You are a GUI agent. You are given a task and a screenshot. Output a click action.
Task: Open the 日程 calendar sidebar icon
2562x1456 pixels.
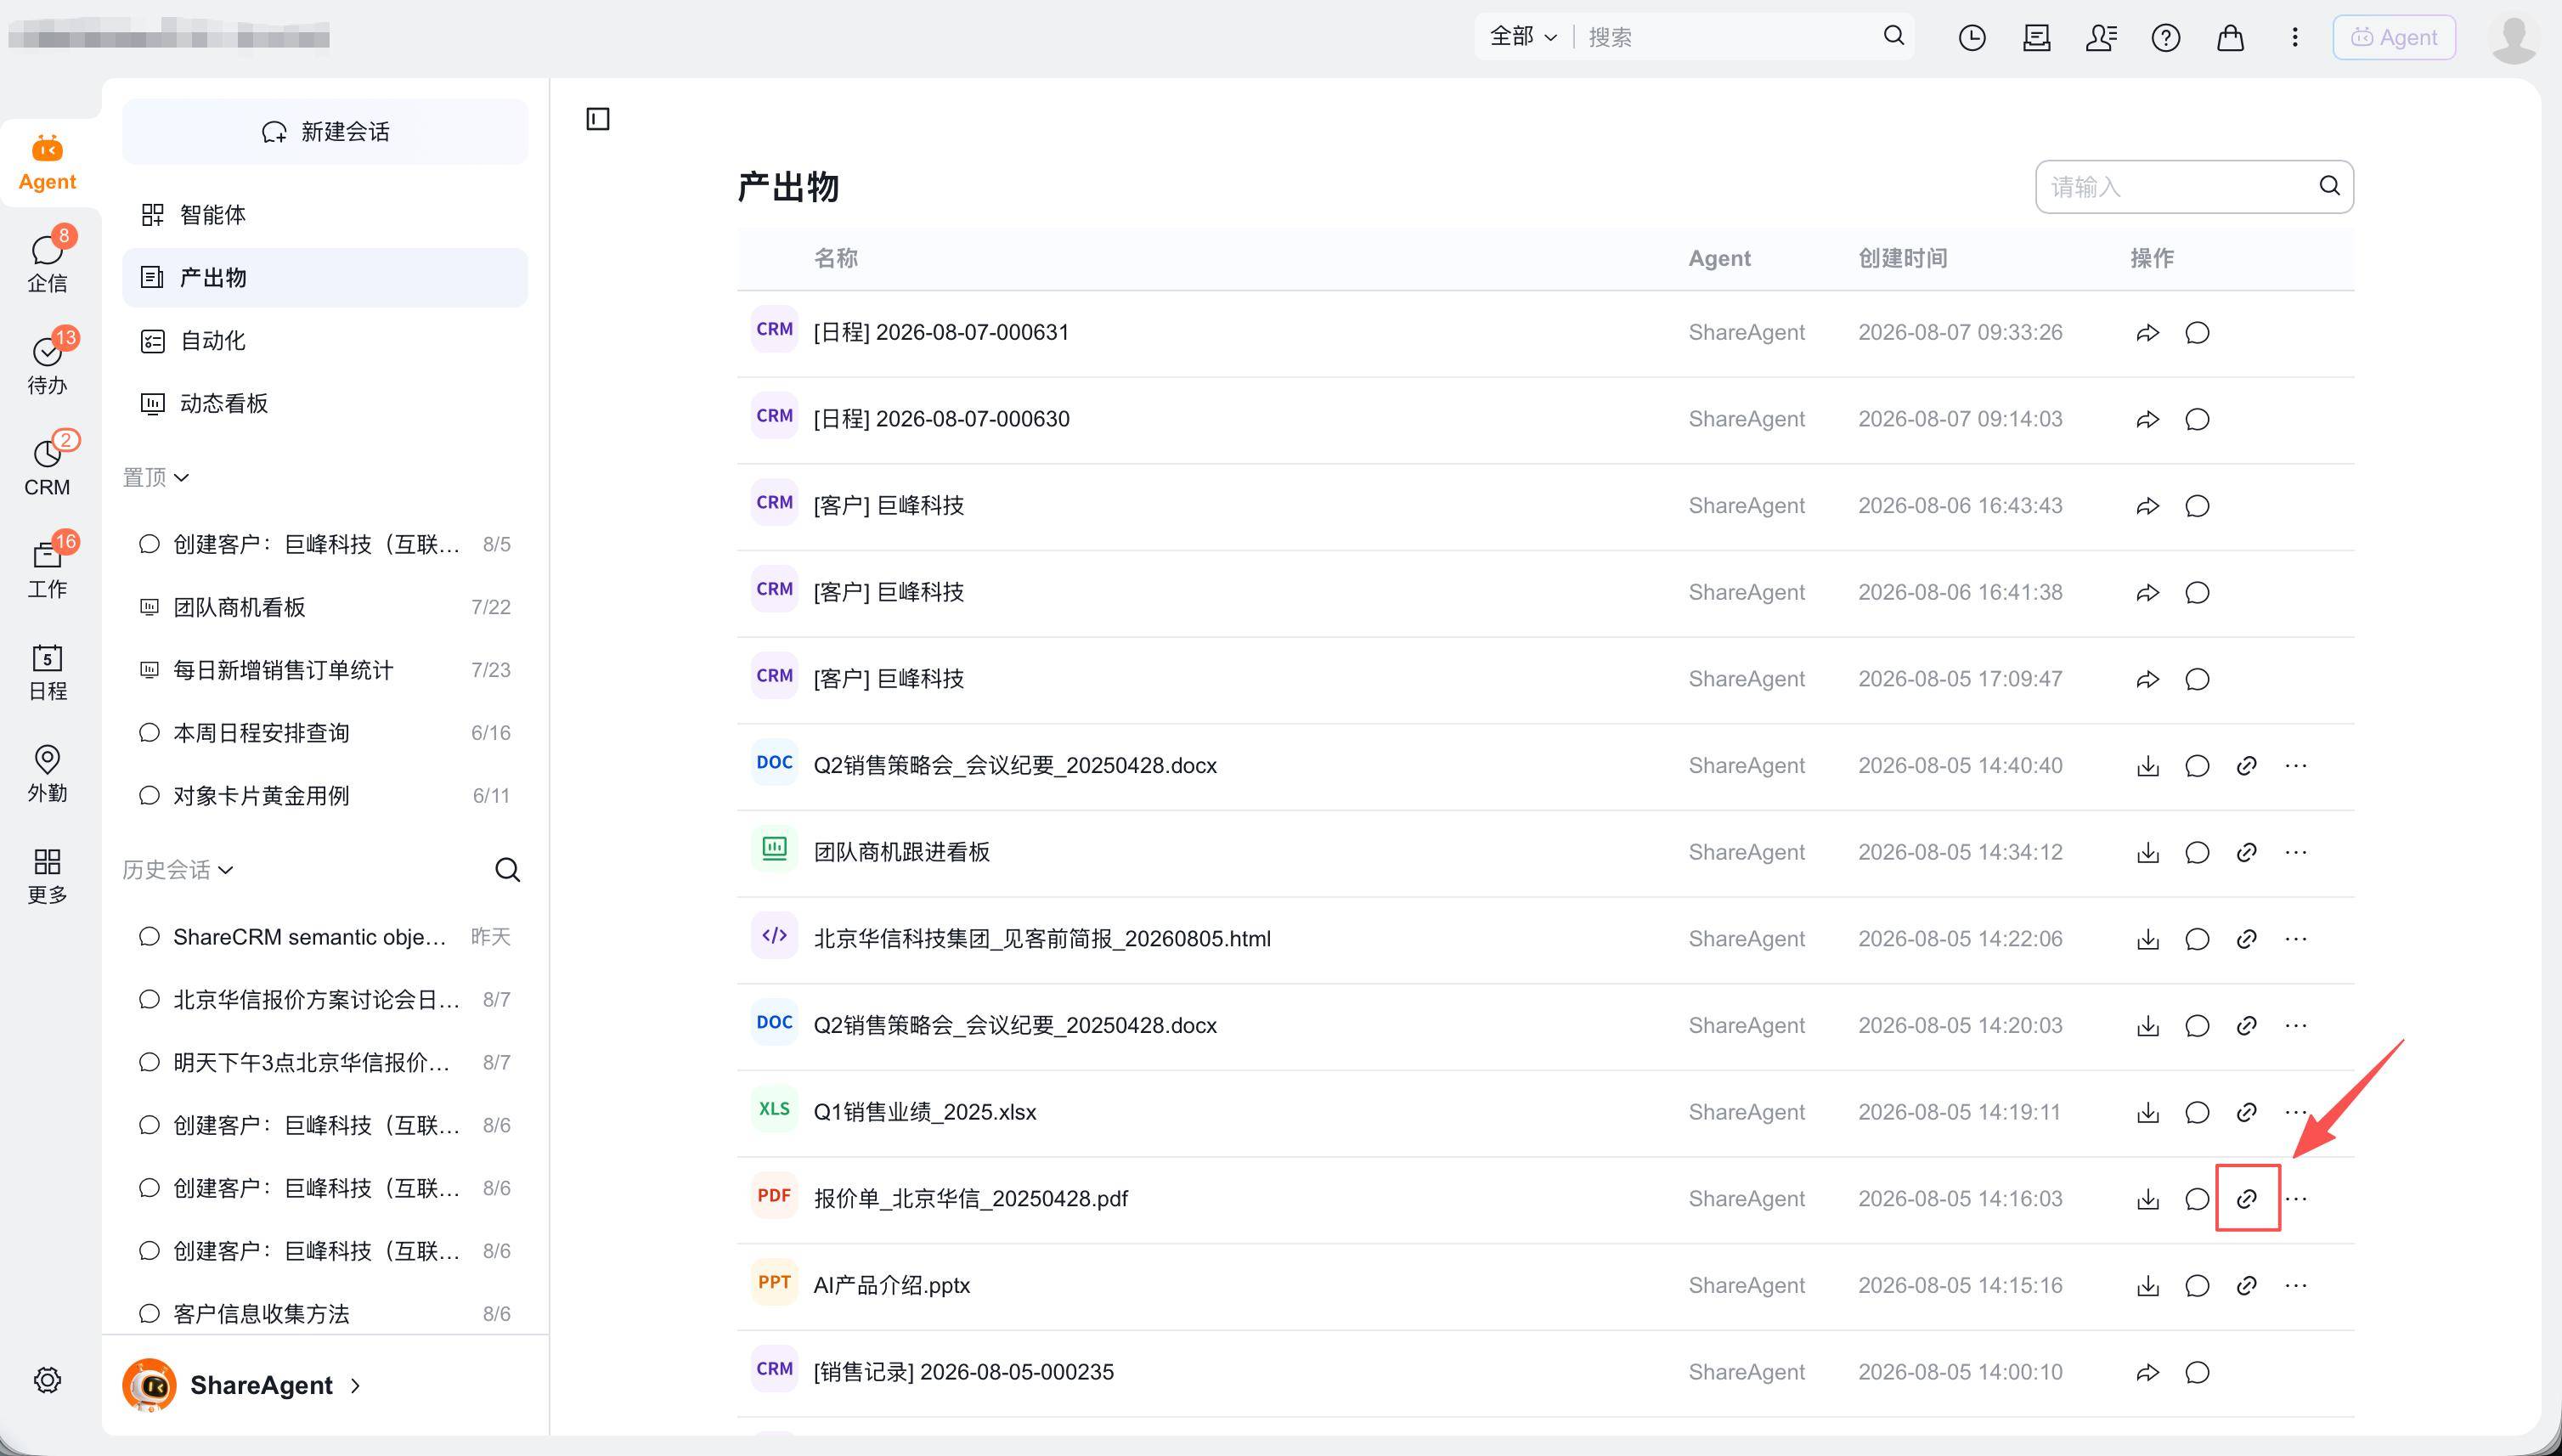pyautogui.click(x=47, y=671)
